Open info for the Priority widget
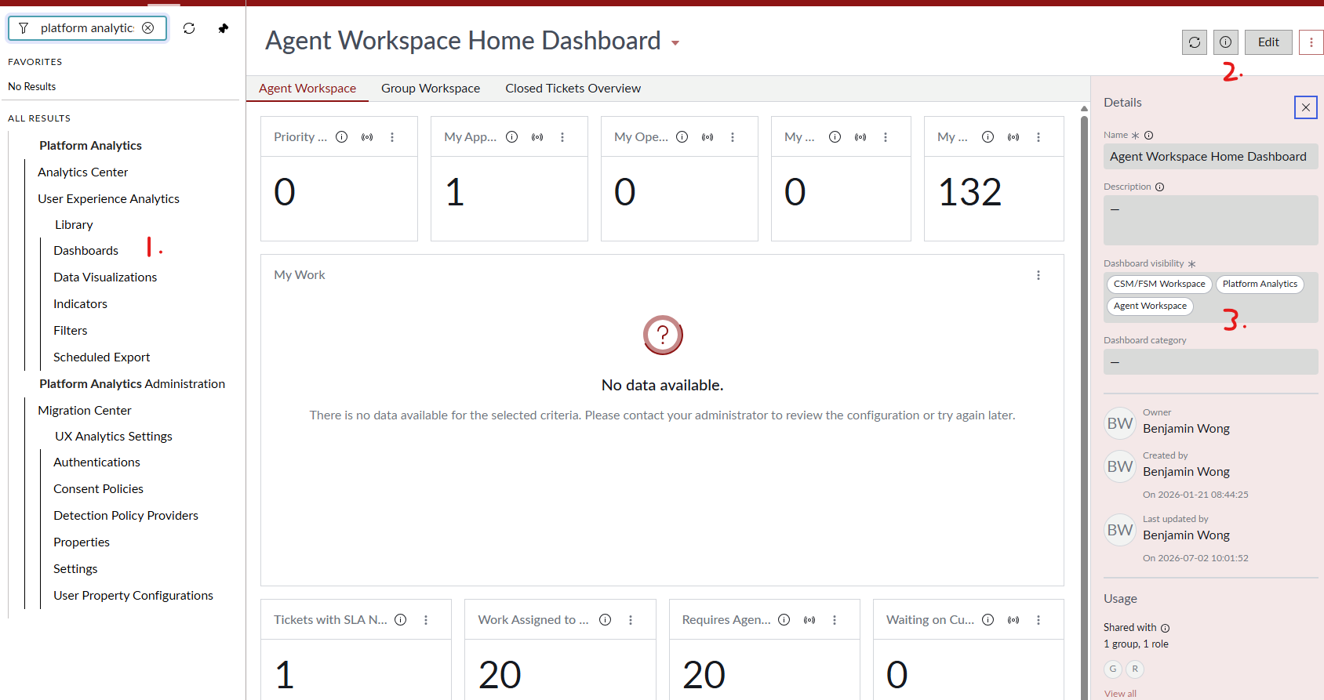 [342, 137]
